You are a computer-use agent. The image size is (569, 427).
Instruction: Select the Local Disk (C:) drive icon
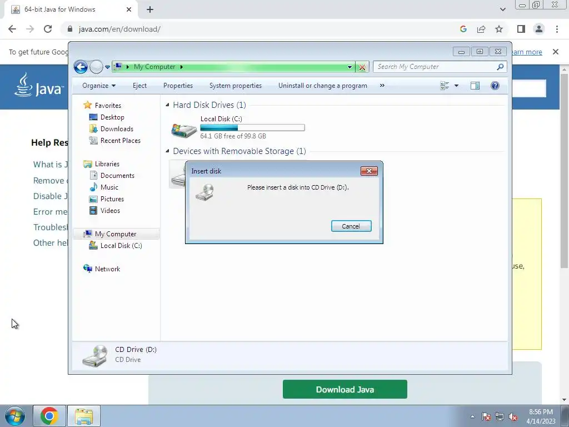184,130
